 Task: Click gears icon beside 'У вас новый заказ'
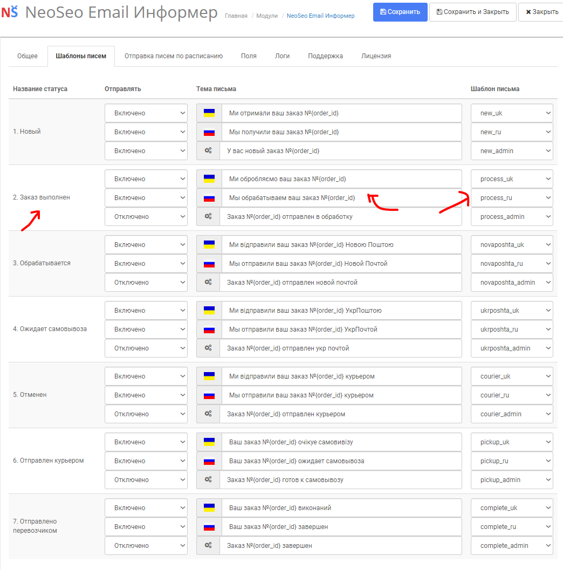(x=208, y=150)
